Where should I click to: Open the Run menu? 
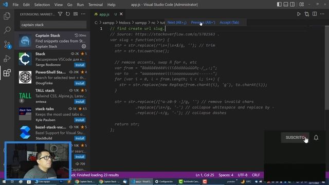click(x=80, y=5)
